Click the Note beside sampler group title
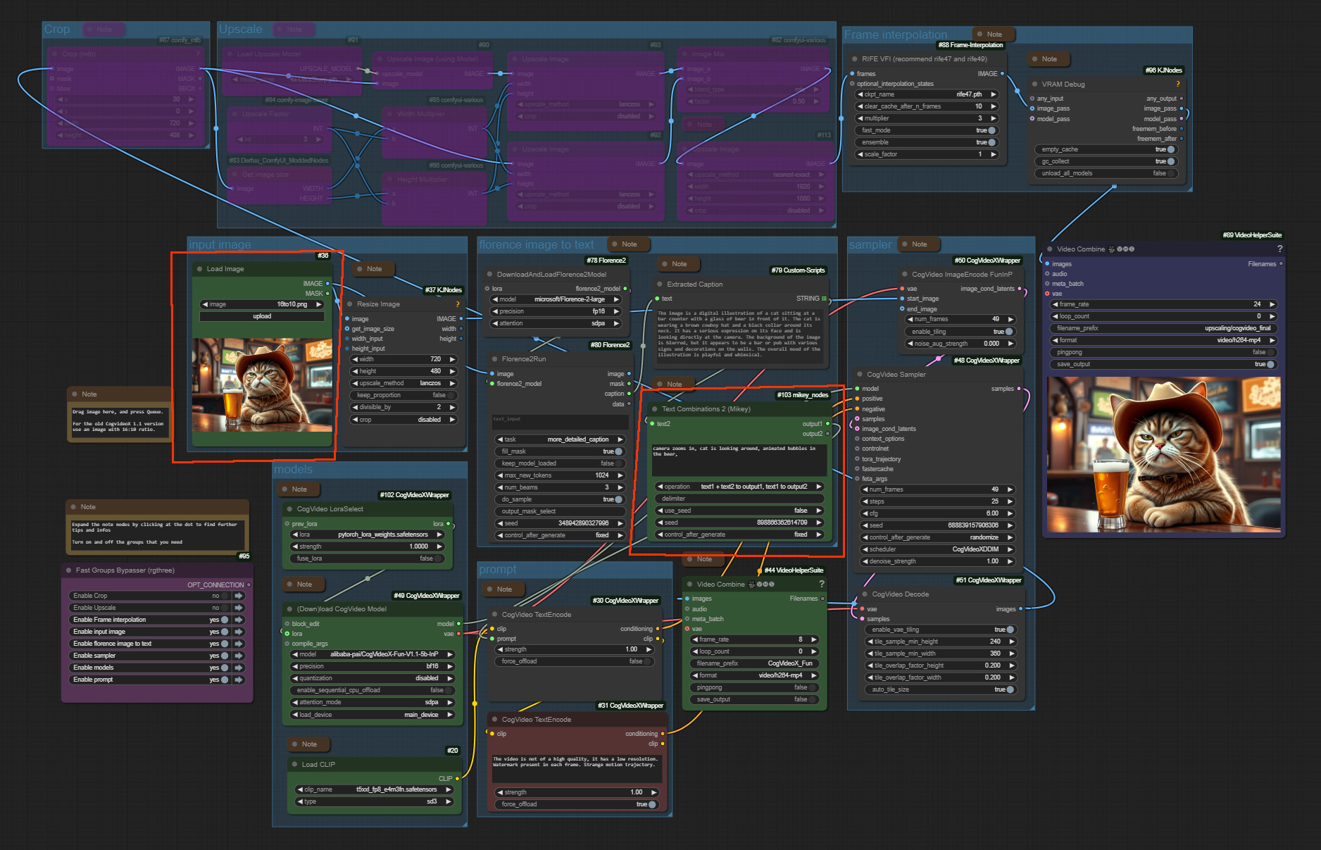 click(x=920, y=244)
